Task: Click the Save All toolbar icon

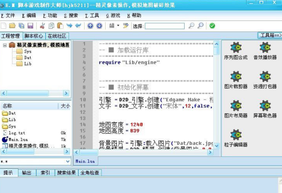Action: pyautogui.click(x=22, y=26)
